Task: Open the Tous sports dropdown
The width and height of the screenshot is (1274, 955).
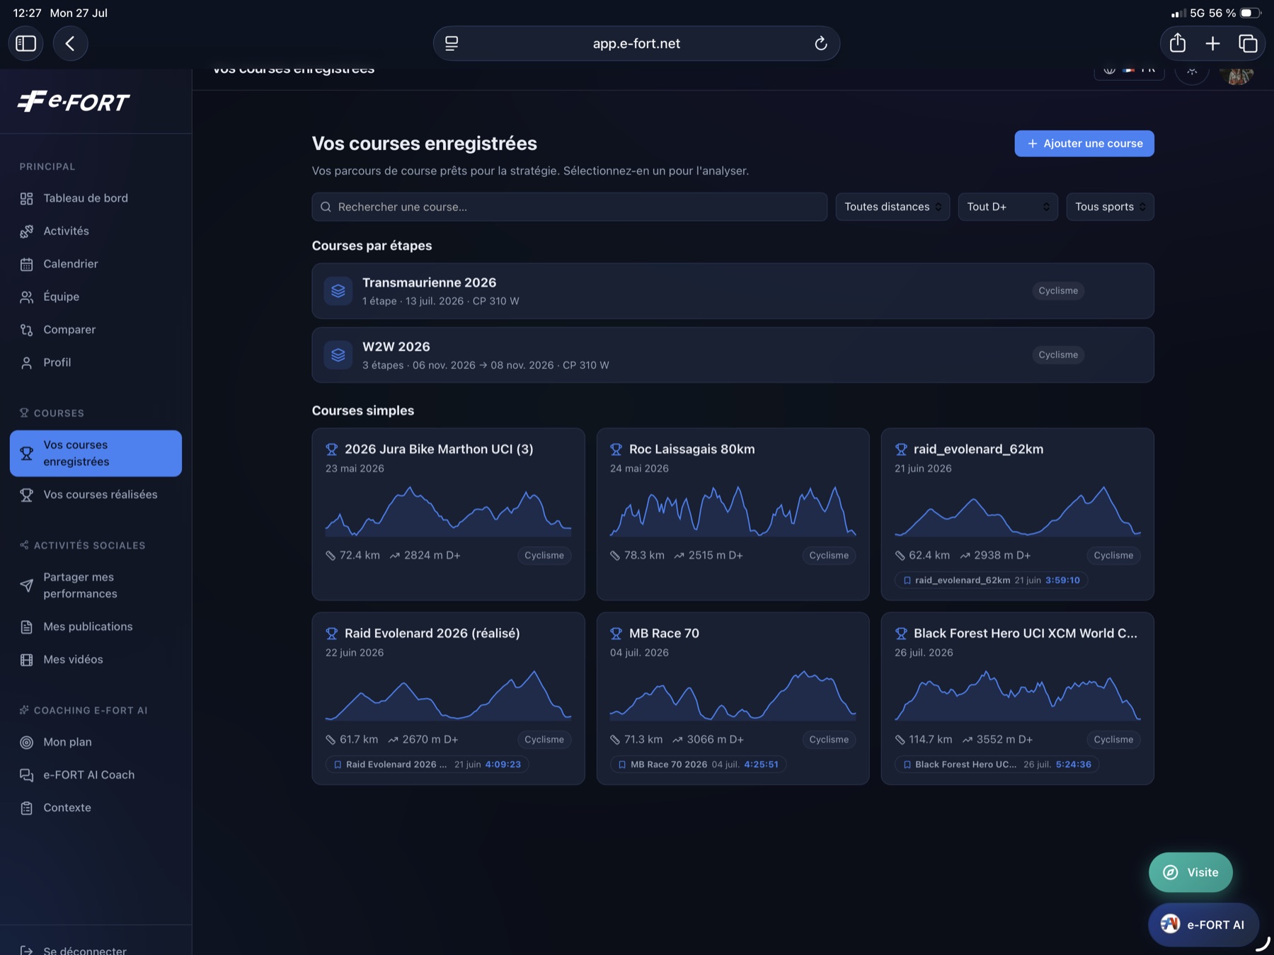Action: (x=1110, y=207)
